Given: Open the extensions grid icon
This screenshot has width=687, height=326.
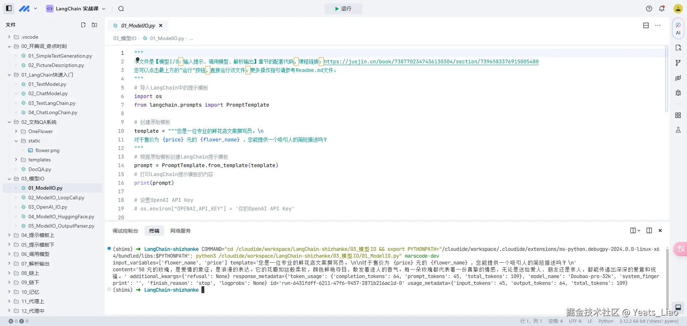Looking at the screenshot, I should 678,115.
